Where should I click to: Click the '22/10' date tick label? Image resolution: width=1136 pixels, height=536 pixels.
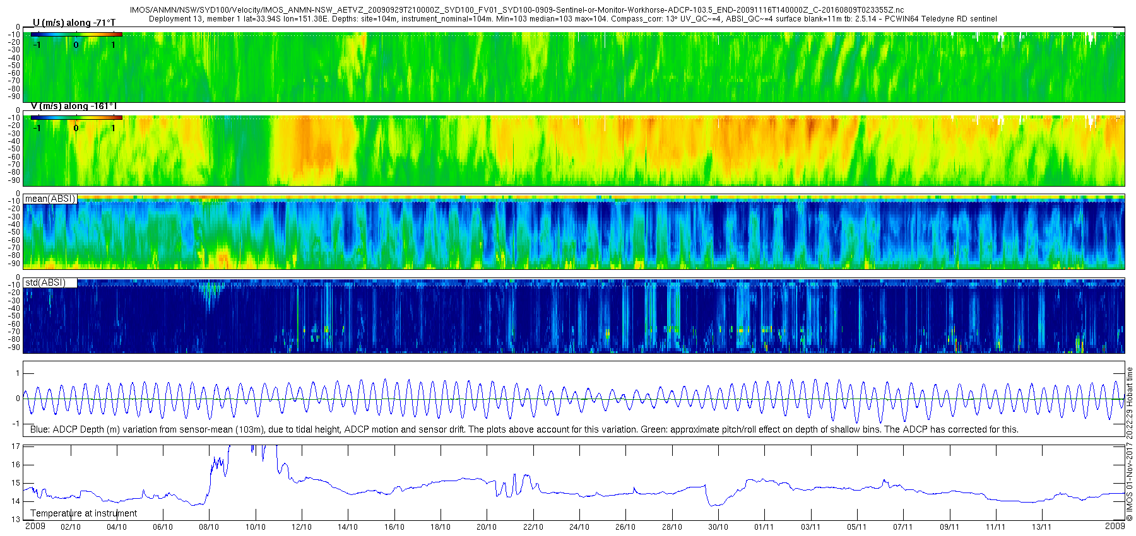(533, 527)
